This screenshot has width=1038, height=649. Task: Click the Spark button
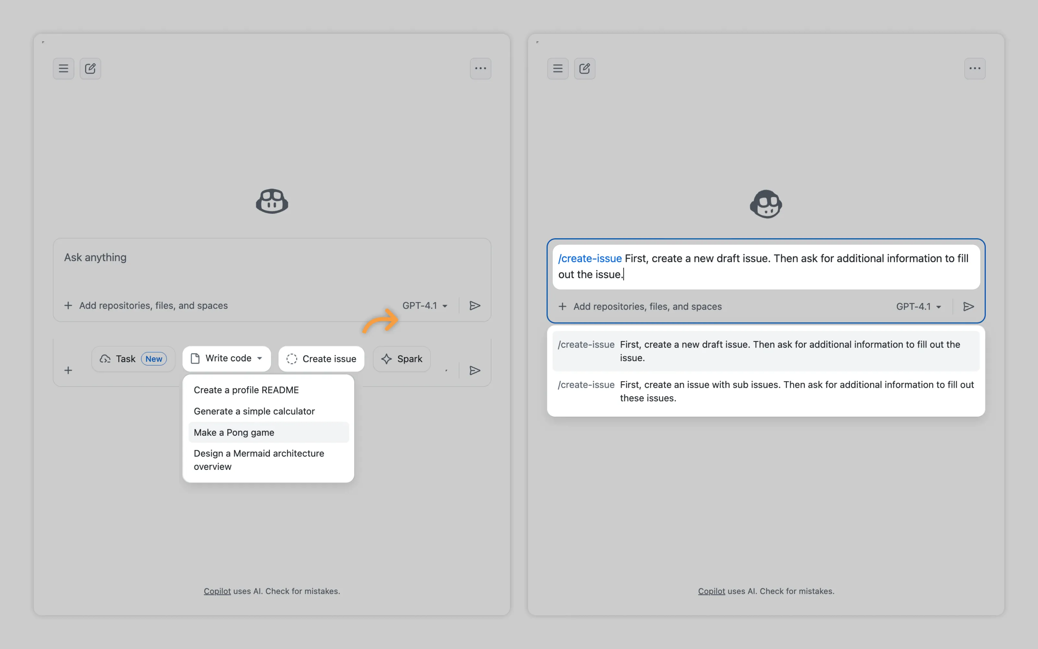[x=402, y=359]
